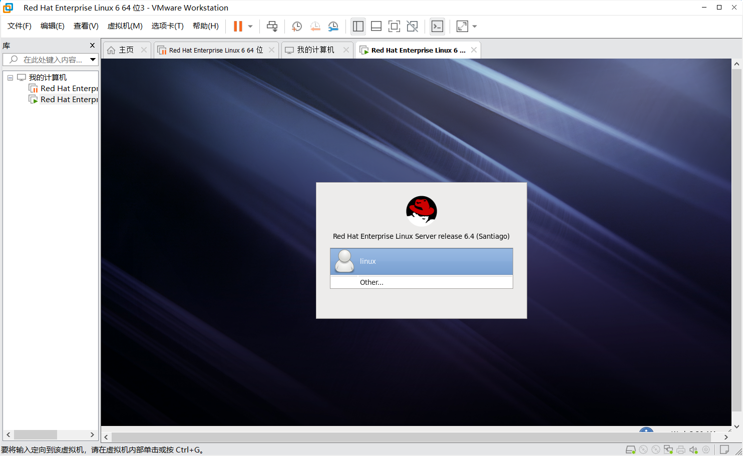Viewport: 743px width, 456px height.
Task: Select 我的计算机 in the library tree
Action: click(x=48, y=78)
